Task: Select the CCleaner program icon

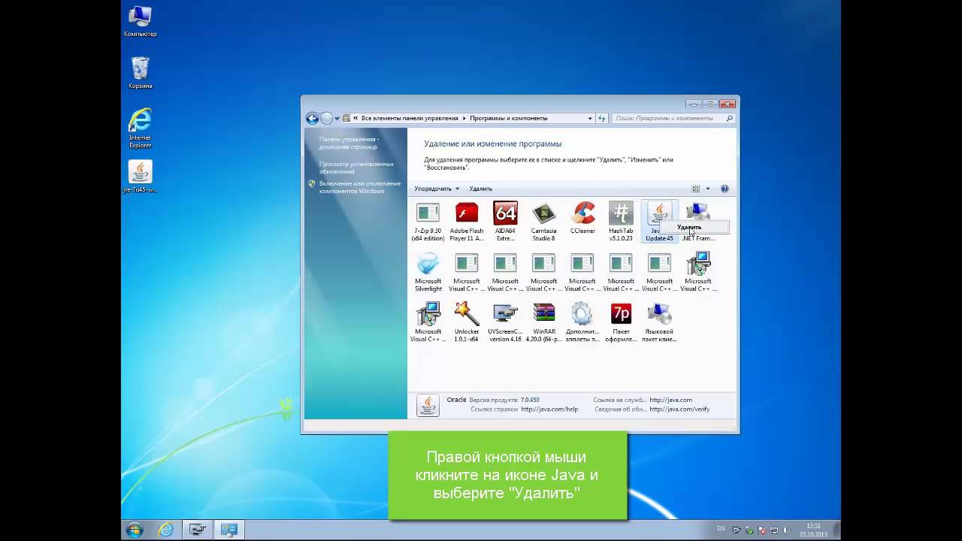Action: [582, 218]
